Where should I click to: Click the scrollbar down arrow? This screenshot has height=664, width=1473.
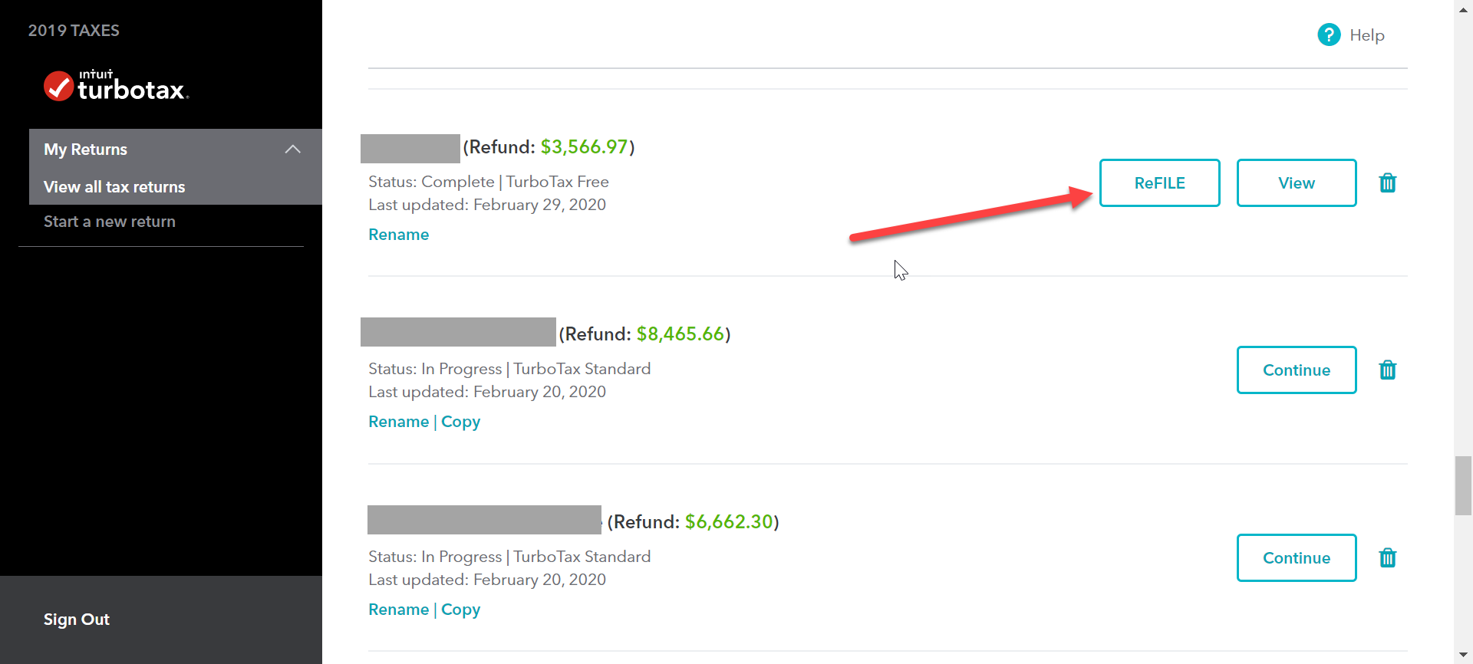click(x=1463, y=656)
